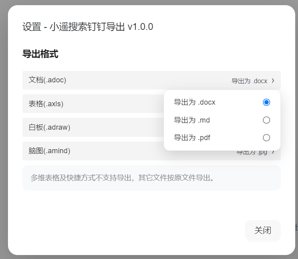Choose the 导出为 .pdf menu entry text

(x=192, y=138)
